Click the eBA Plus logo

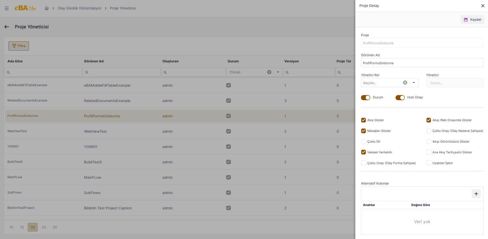pos(25,8)
